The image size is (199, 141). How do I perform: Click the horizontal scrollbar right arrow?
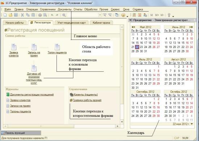click(x=118, y=126)
